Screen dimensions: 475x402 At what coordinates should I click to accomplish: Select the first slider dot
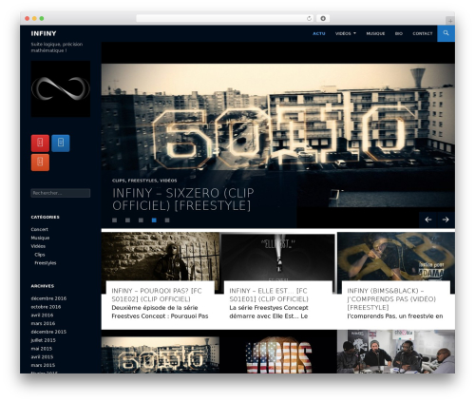(115, 220)
